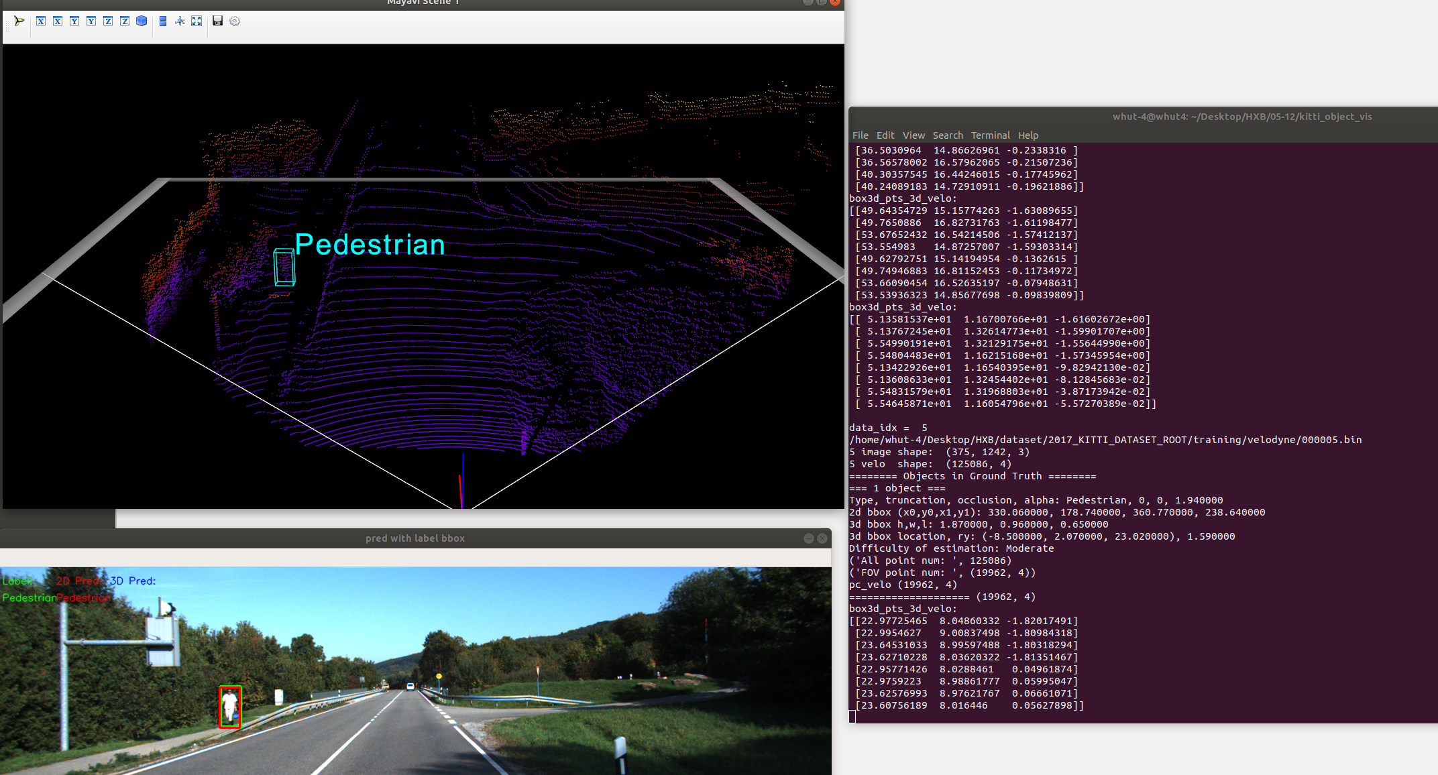Set view along the first Z axis icon
This screenshot has height=775, width=1438.
pyautogui.click(x=108, y=21)
